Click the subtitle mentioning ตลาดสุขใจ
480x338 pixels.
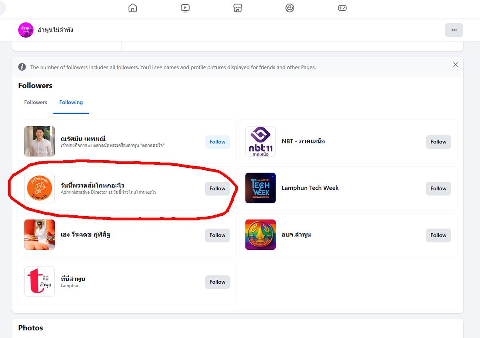coord(113,145)
